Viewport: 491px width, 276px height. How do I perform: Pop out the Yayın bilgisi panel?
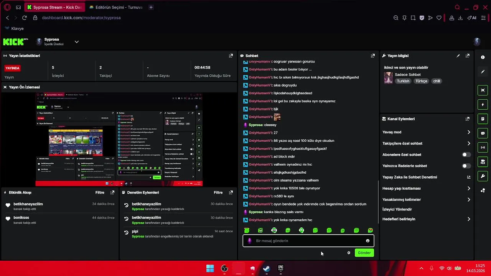467,56
